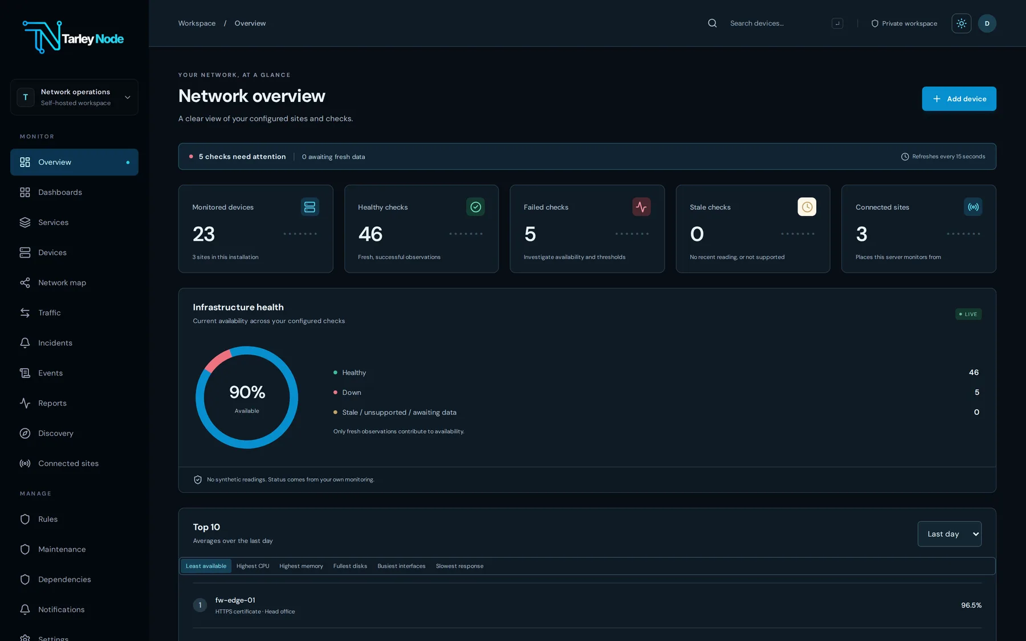Viewport: 1026px width, 641px height.
Task: Click the Stale yellow legend dot
Action: (335, 413)
